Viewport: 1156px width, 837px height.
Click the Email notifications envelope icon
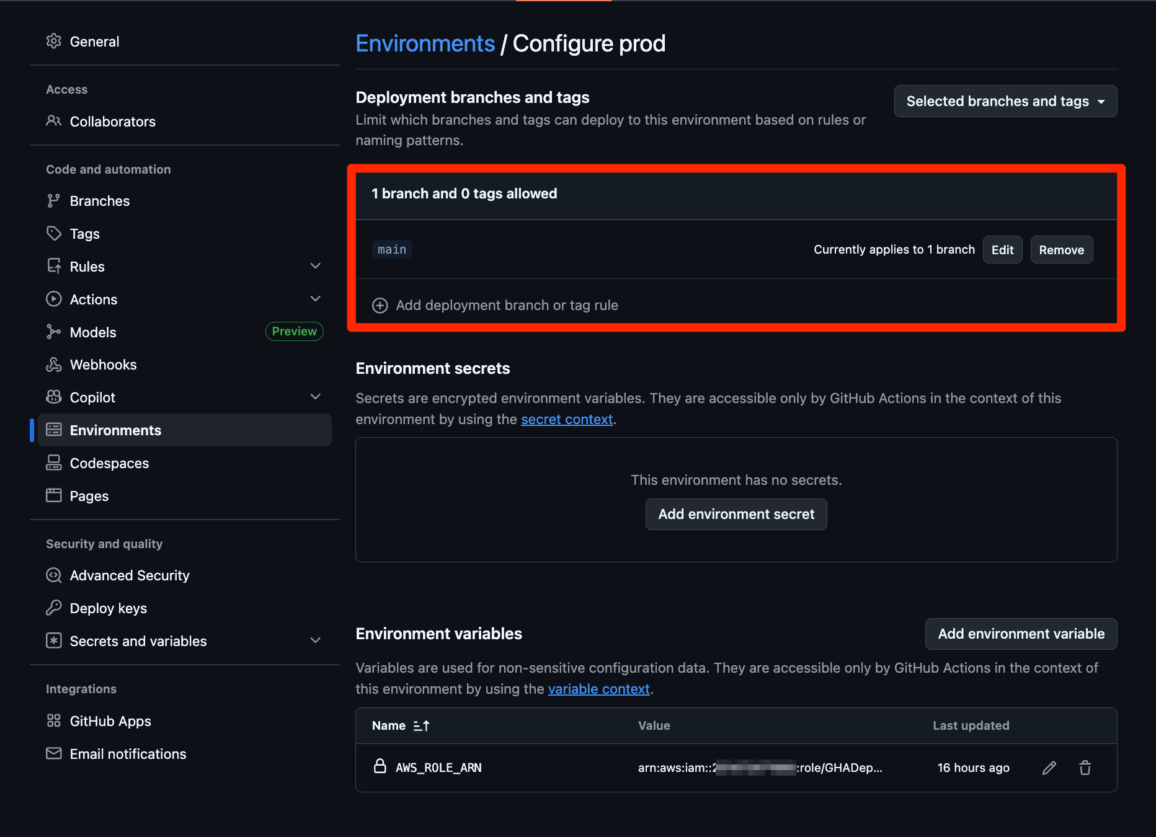(x=54, y=753)
